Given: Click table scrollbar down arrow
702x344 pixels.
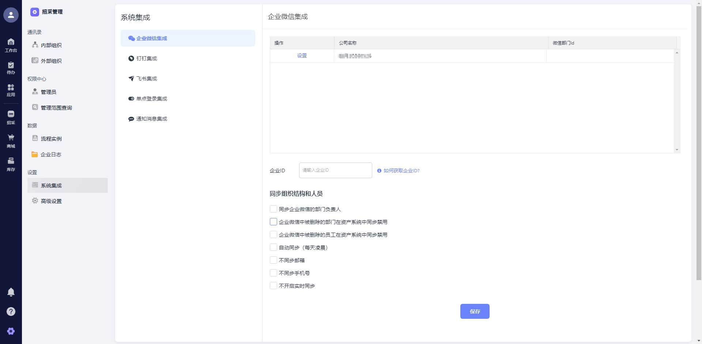Looking at the screenshot, I should coord(677,150).
